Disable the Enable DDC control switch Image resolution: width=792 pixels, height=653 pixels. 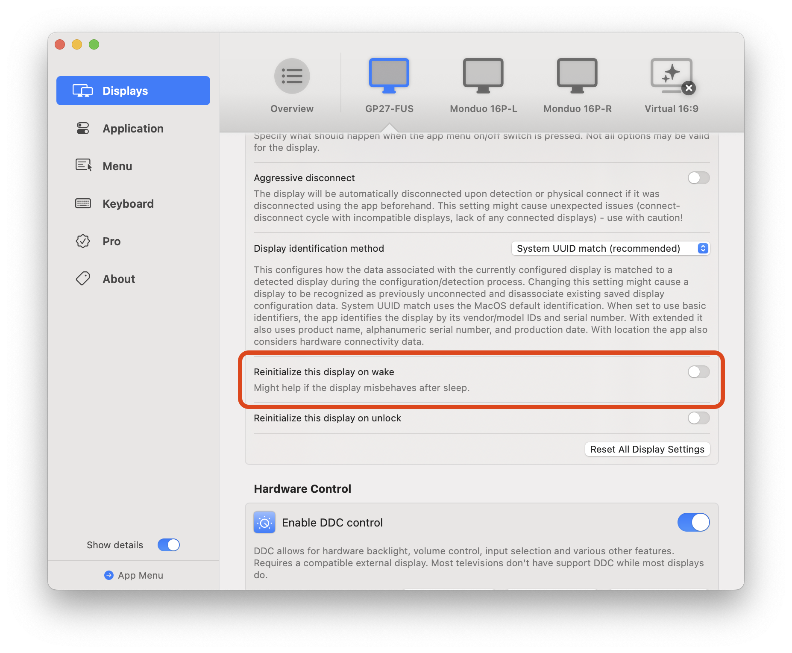693,522
